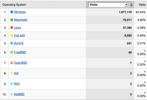Open the NetBSD link
The image size is (147, 100).
19,94
